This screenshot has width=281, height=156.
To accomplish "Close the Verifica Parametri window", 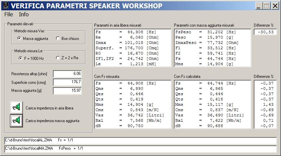I will [275, 6].
